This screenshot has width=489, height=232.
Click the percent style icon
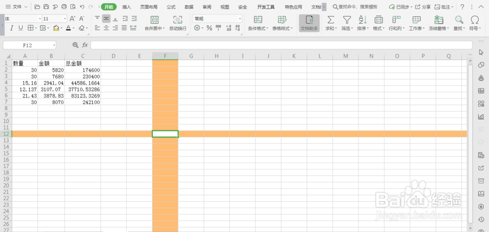209,28
